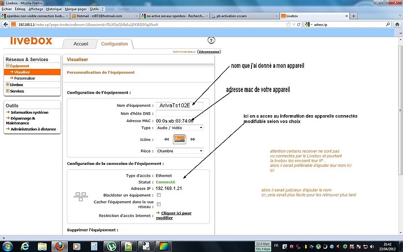The height and width of the screenshot is (252, 403).
Task: Launch uTorrent from the taskbar
Action: point(111,245)
